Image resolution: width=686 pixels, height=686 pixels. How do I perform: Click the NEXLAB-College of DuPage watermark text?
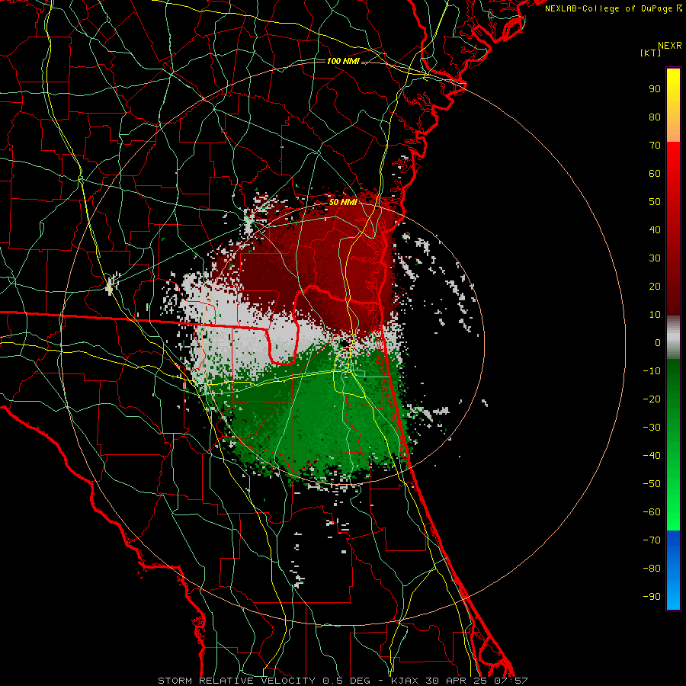click(x=613, y=8)
